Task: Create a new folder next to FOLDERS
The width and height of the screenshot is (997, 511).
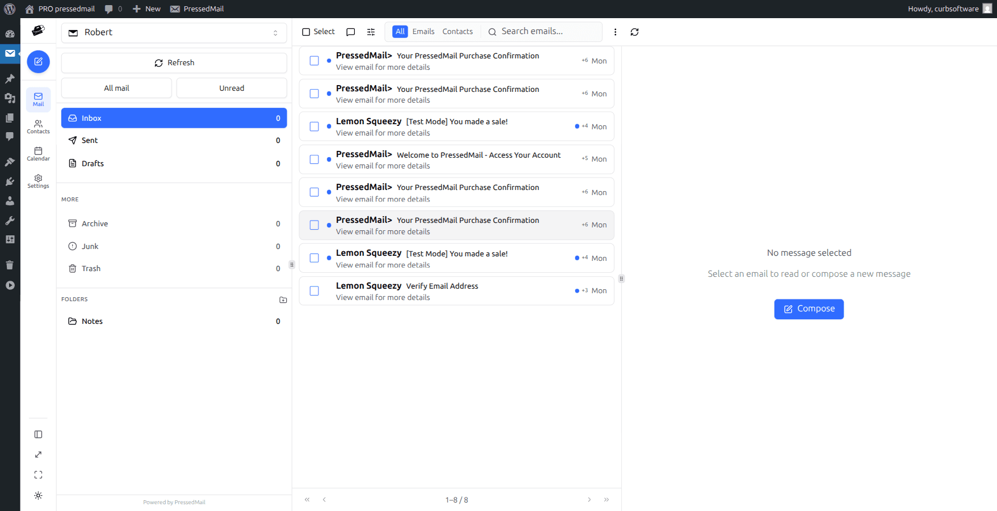Action: click(x=283, y=300)
